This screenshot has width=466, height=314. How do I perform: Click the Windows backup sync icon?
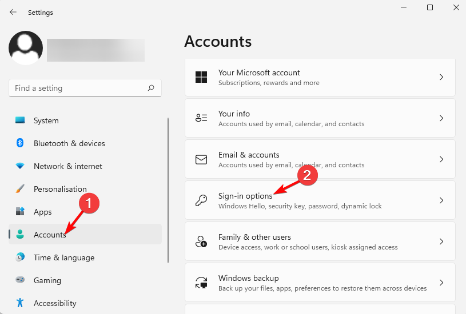pyautogui.click(x=201, y=283)
